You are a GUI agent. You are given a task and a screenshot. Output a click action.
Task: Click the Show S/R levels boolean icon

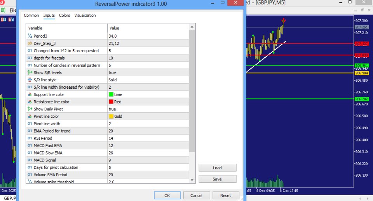30,72
